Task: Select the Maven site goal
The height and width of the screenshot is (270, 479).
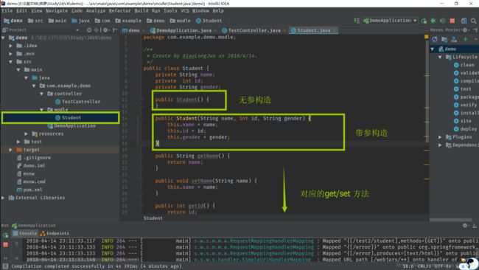Action: pos(463,121)
